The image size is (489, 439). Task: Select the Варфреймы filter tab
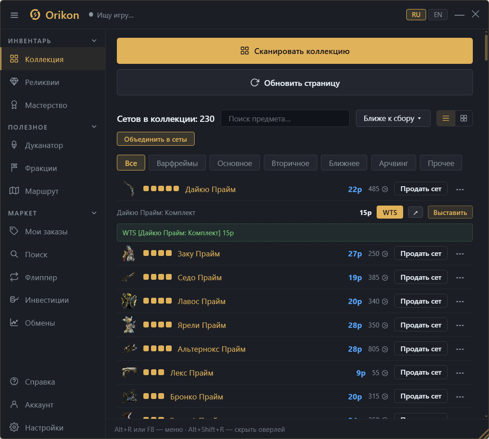177,163
